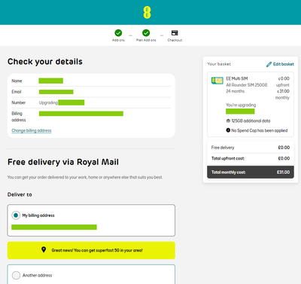This screenshot has width=301, height=284.
Task: Open the Change billing address link
Action: pos(32,130)
